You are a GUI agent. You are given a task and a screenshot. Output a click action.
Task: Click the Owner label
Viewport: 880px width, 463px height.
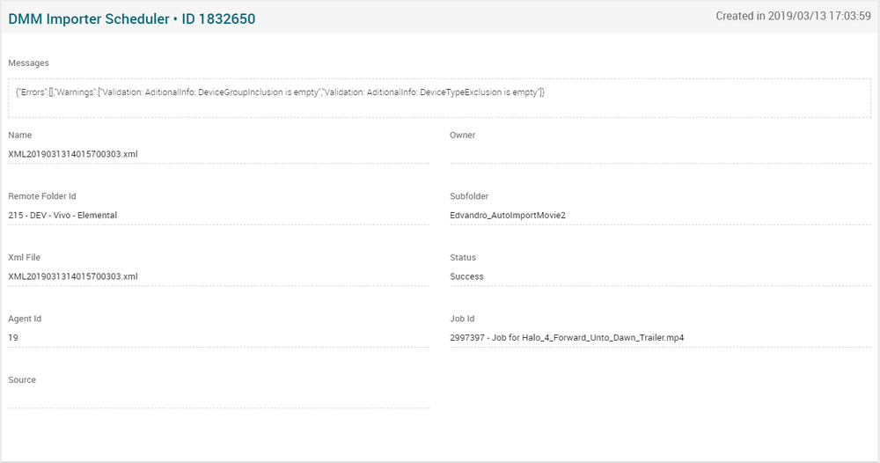click(x=462, y=136)
